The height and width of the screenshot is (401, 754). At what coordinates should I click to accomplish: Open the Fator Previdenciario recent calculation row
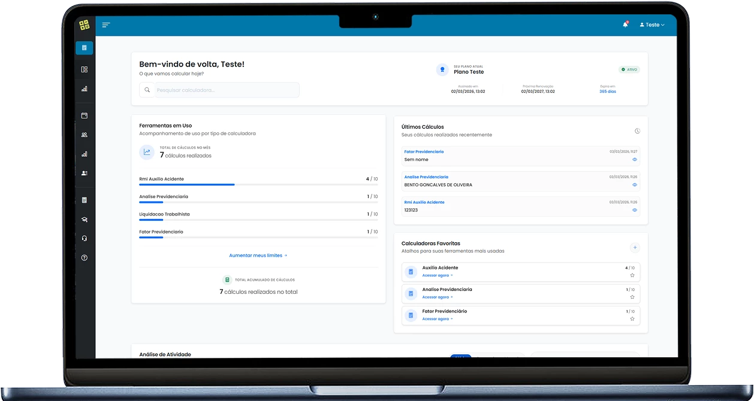tap(521, 156)
